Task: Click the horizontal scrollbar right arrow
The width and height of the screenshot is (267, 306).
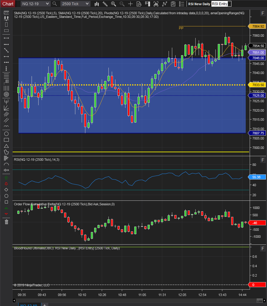Action: tap(264, 301)
